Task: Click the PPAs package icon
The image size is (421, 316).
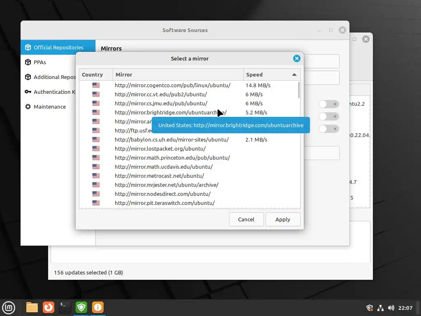Action: point(28,62)
